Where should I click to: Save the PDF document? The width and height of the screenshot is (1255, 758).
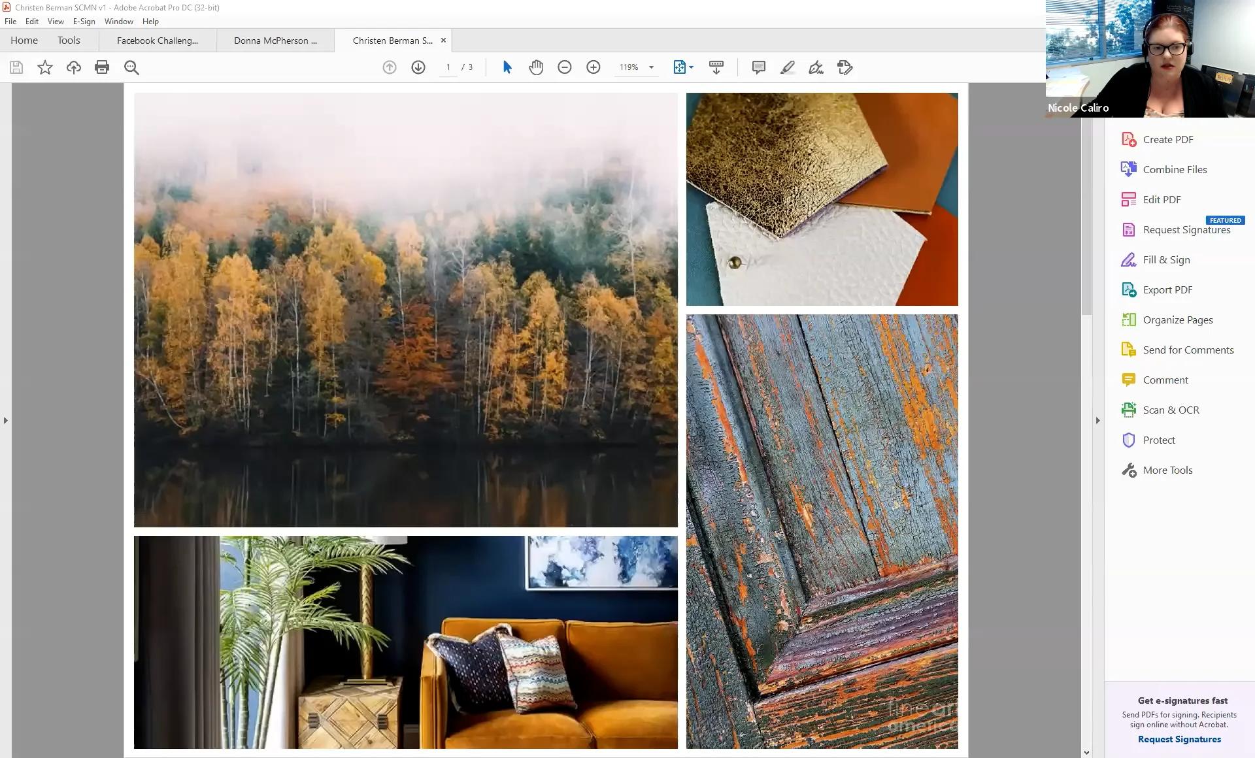16,67
